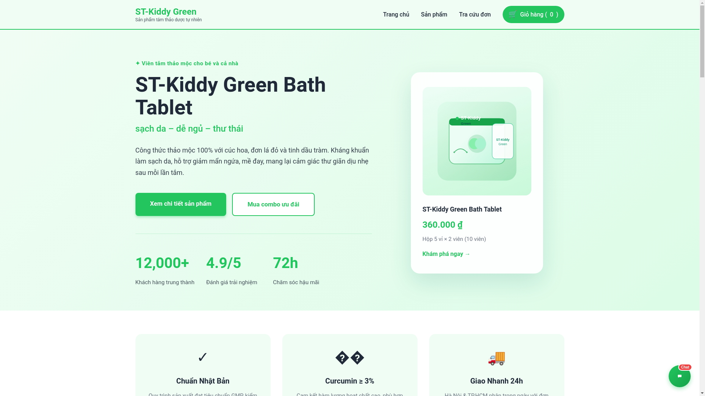The width and height of the screenshot is (705, 396).
Task: Click the 360.000 ₫ price
Action: (442, 225)
